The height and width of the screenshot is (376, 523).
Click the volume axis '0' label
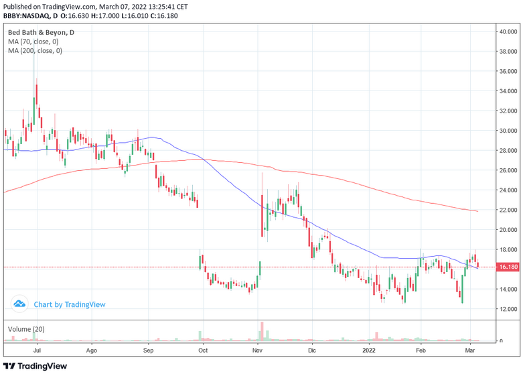click(x=501, y=341)
